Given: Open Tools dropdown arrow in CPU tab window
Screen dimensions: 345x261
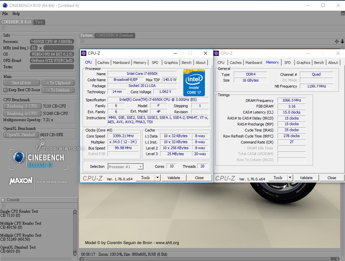Looking at the screenshot, I should tap(157, 177).
